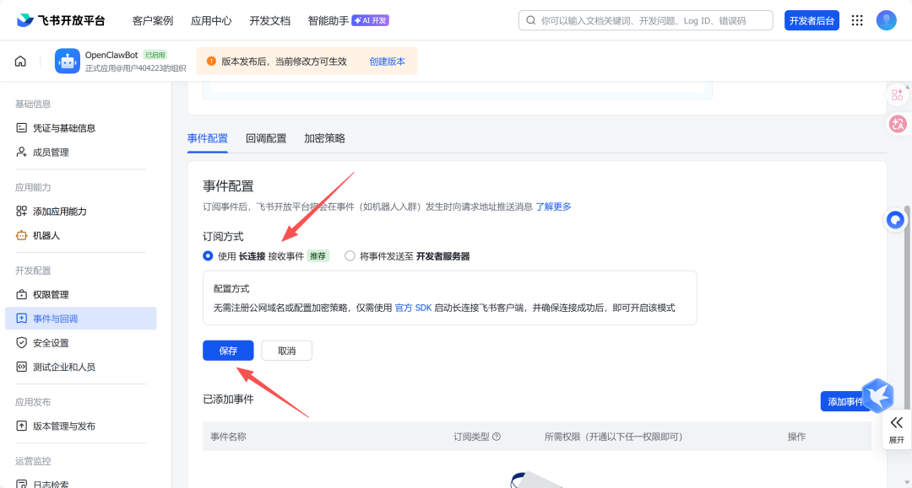This screenshot has width=912, height=488.
Task: Click the help icon beside 订阅类型
Action: 497,437
